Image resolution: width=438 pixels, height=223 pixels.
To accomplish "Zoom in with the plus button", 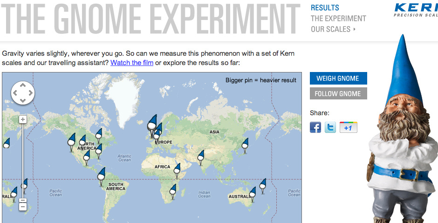I will tap(23, 120).
